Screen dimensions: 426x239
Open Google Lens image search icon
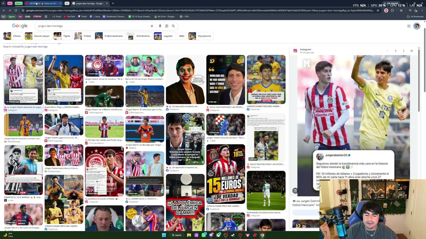coord(166,26)
